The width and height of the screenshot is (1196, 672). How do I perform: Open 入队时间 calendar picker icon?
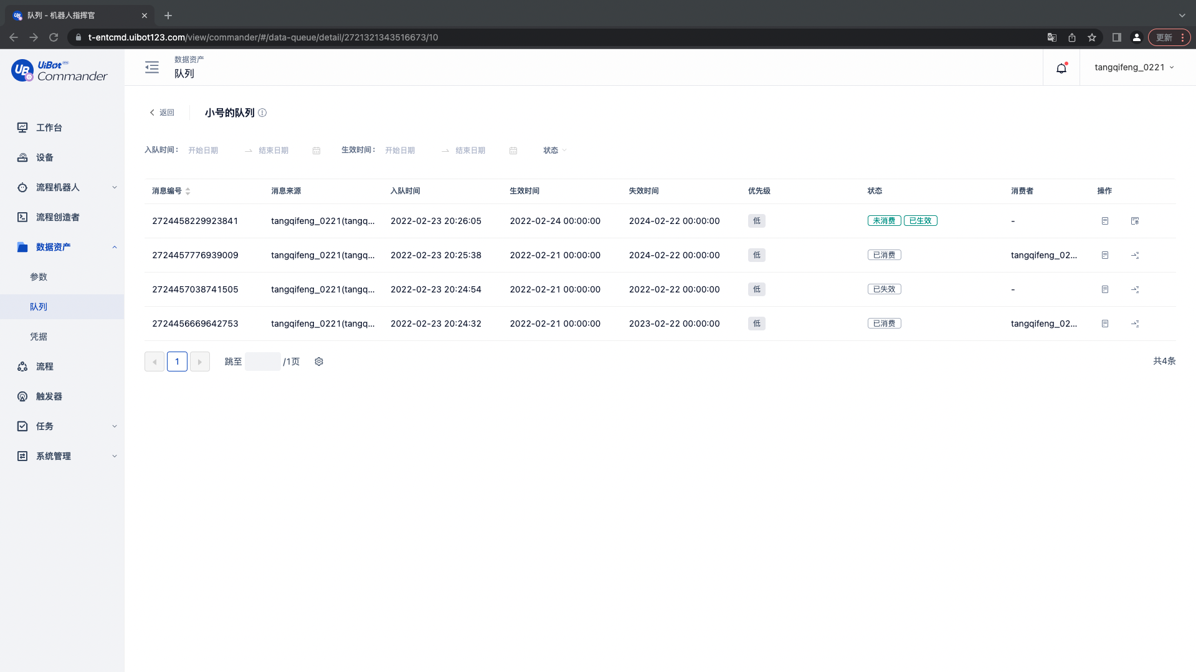tap(316, 151)
